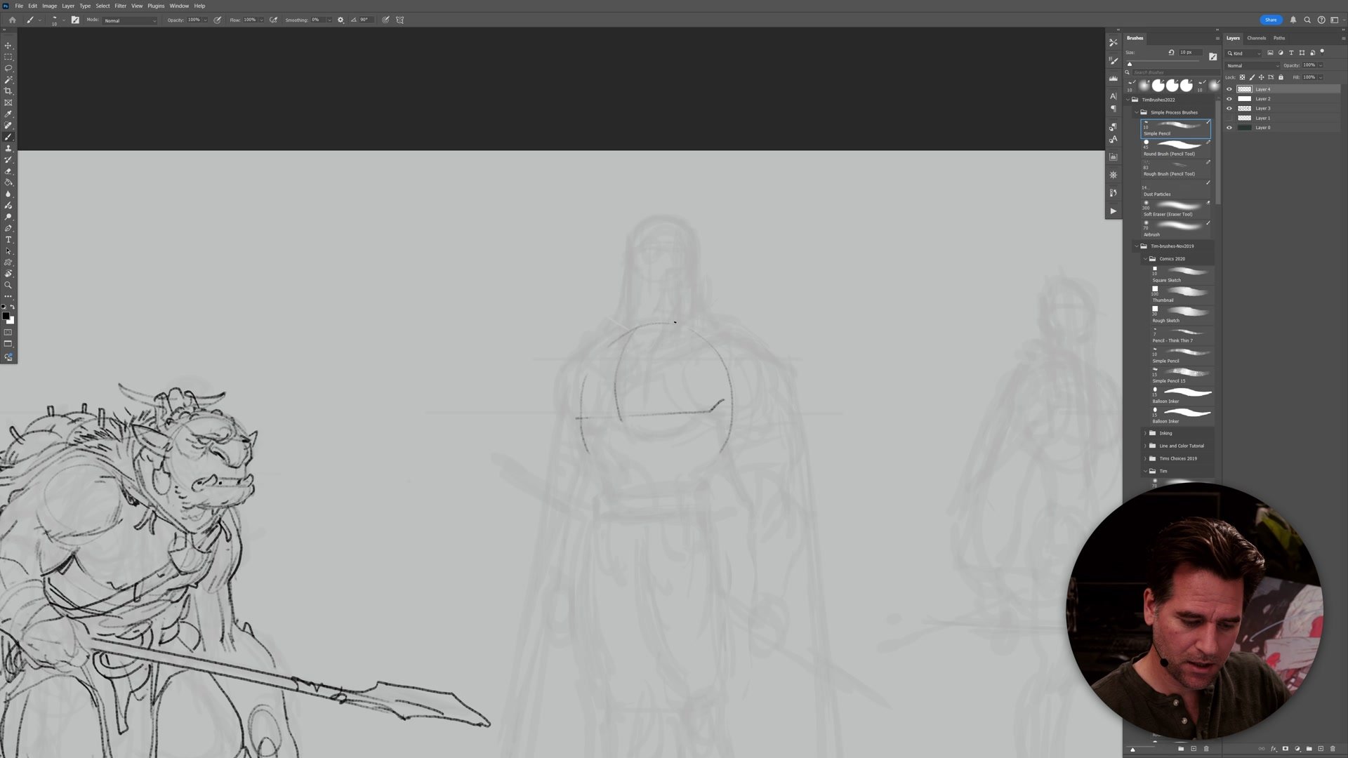Screen dimensions: 1348x758
Task: Click the lock all layer icon
Action: pos(1281,77)
